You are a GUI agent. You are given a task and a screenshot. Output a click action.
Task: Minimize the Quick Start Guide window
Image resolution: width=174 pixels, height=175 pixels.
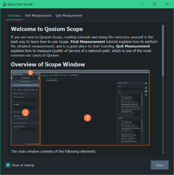click(x=142, y=4)
